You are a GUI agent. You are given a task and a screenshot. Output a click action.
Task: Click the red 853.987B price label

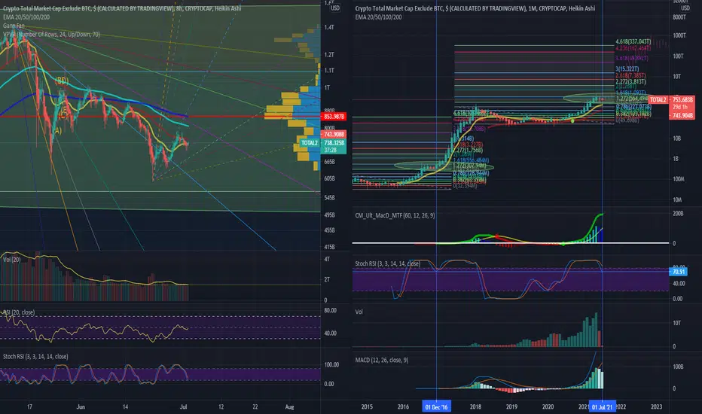coord(334,117)
